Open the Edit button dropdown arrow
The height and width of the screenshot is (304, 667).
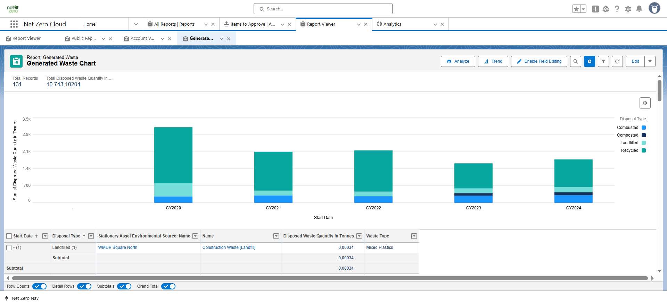click(650, 61)
